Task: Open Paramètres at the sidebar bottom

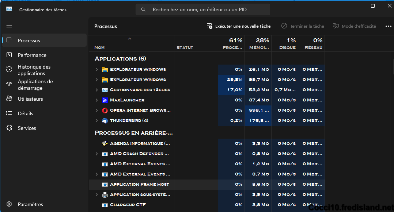Action: point(30,204)
